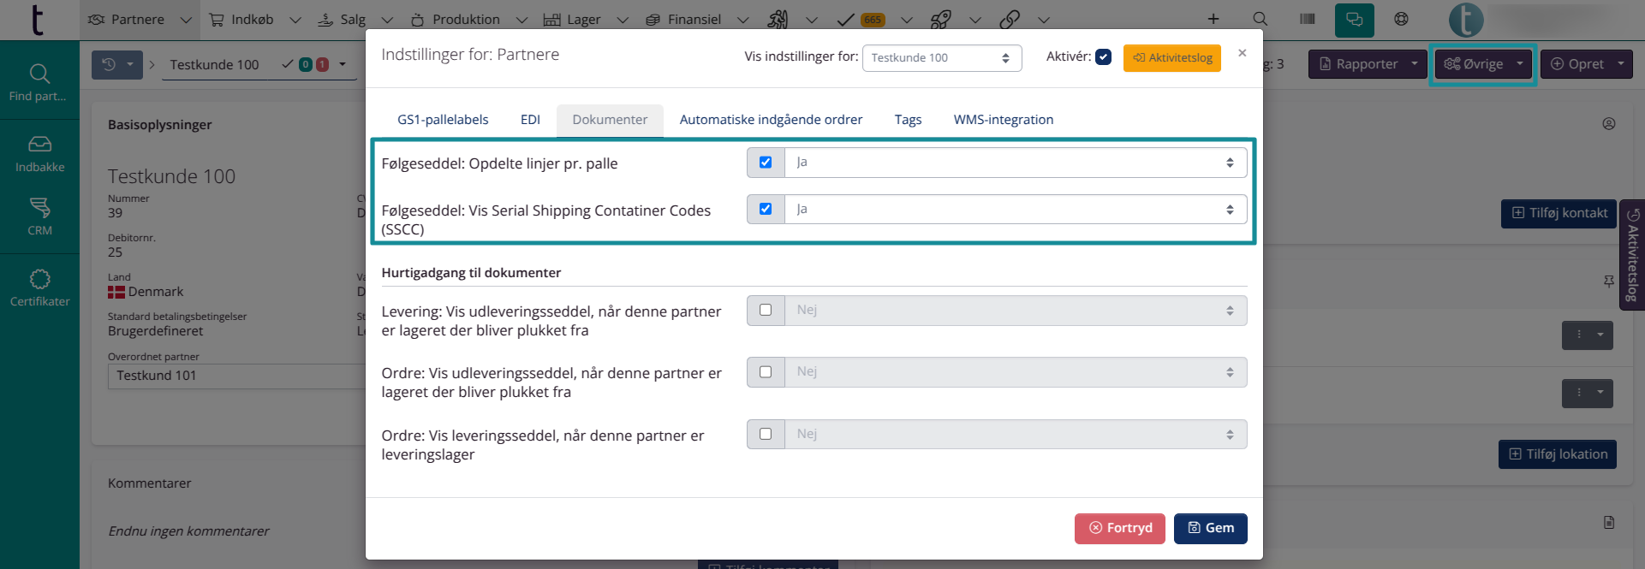The width and height of the screenshot is (1645, 569).
Task: Uncheck the Vis SSCC codes checkbox
Action: 766,209
